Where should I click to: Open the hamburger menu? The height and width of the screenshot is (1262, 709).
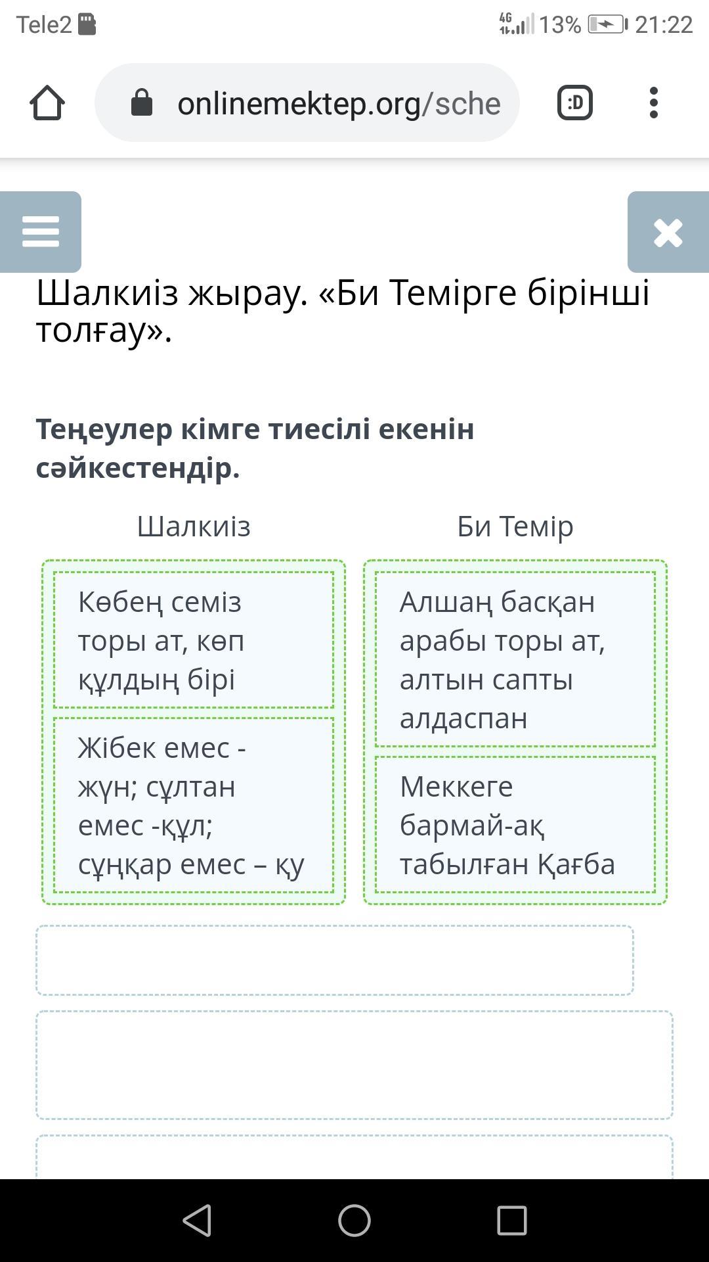tap(41, 232)
